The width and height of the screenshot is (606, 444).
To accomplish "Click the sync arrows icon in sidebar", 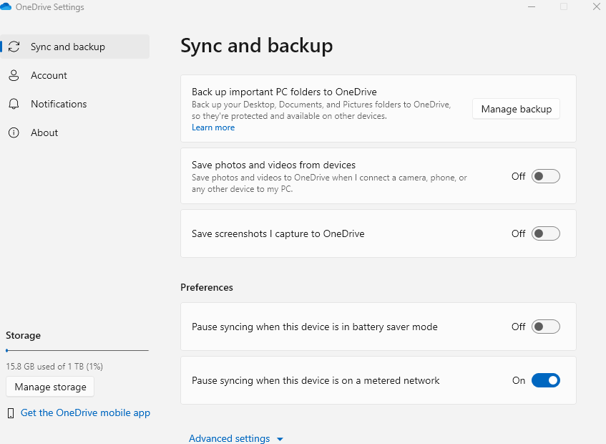I will tap(14, 47).
